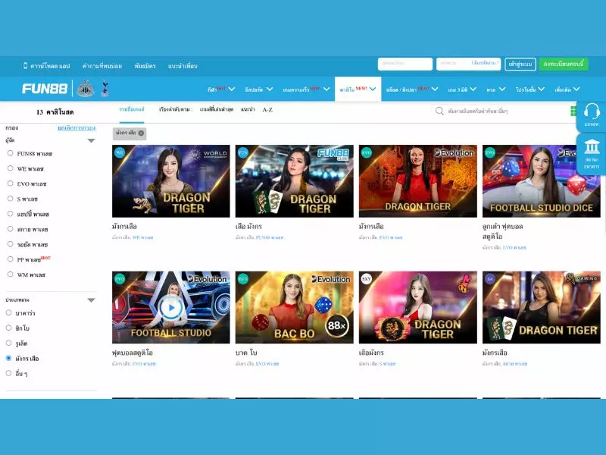Focus the password input field
Viewport: 606px width, 455px height.
click(468, 64)
